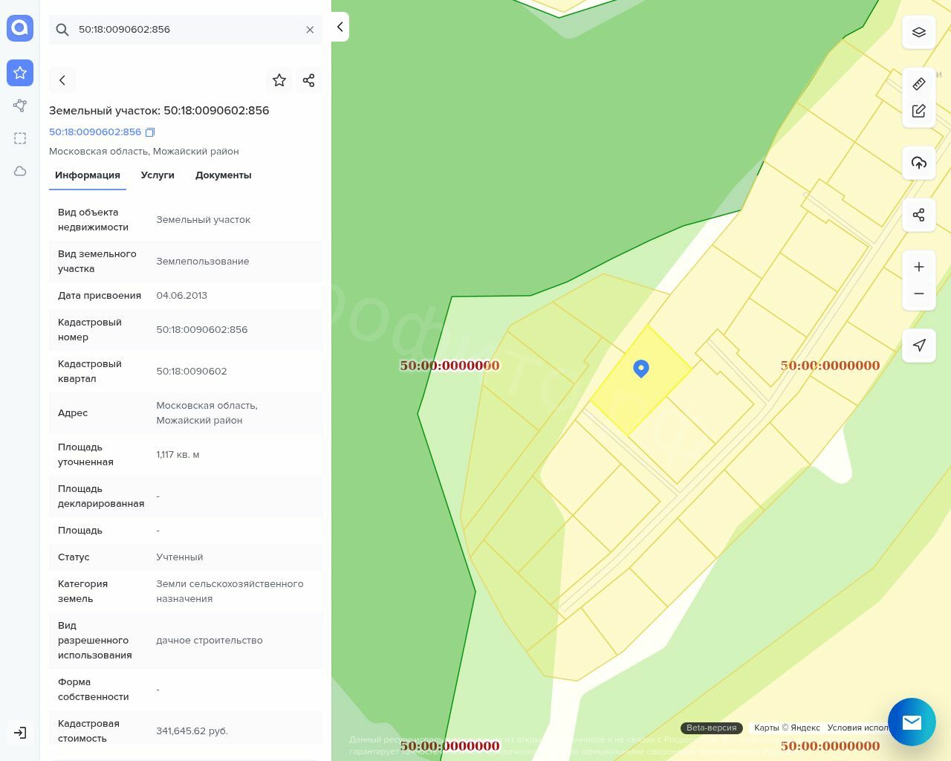Screen dimensions: 951x761
Task: Select the ruler measurement tool
Action: [x=918, y=84]
